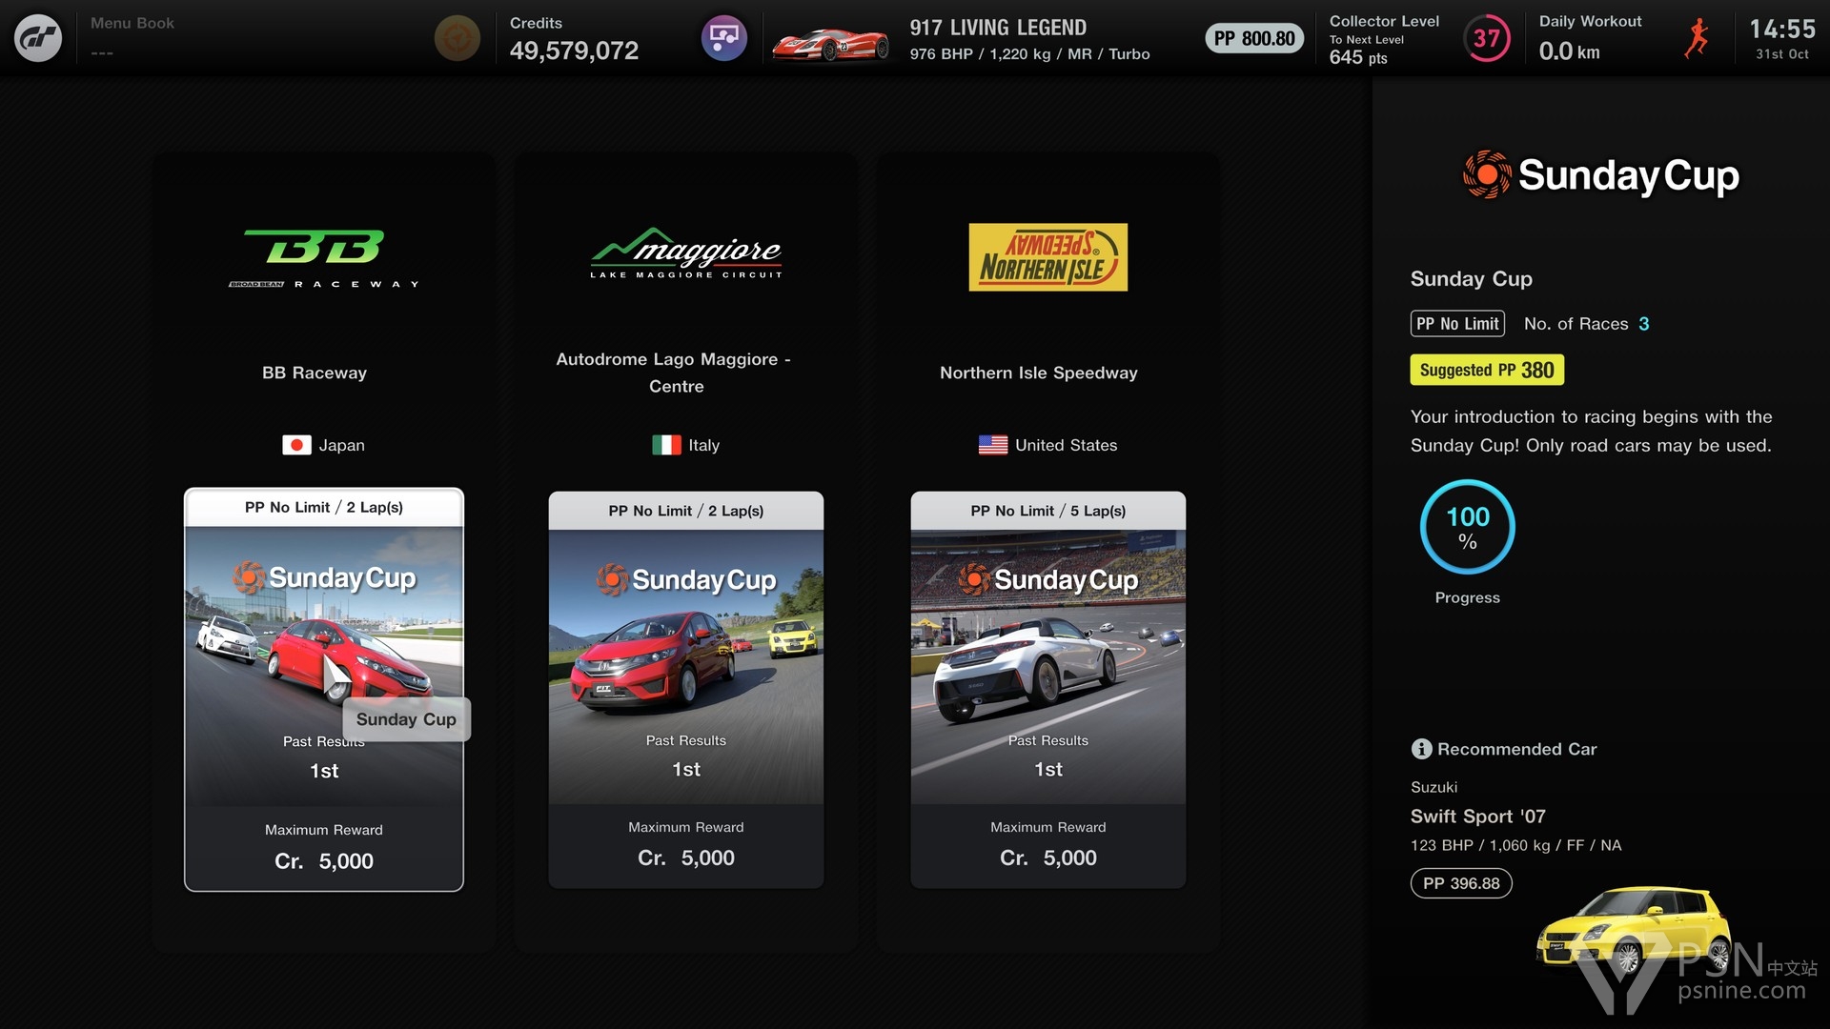Select the BB Raceway logo
The width and height of the screenshot is (1830, 1029).
tap(324, 258)
